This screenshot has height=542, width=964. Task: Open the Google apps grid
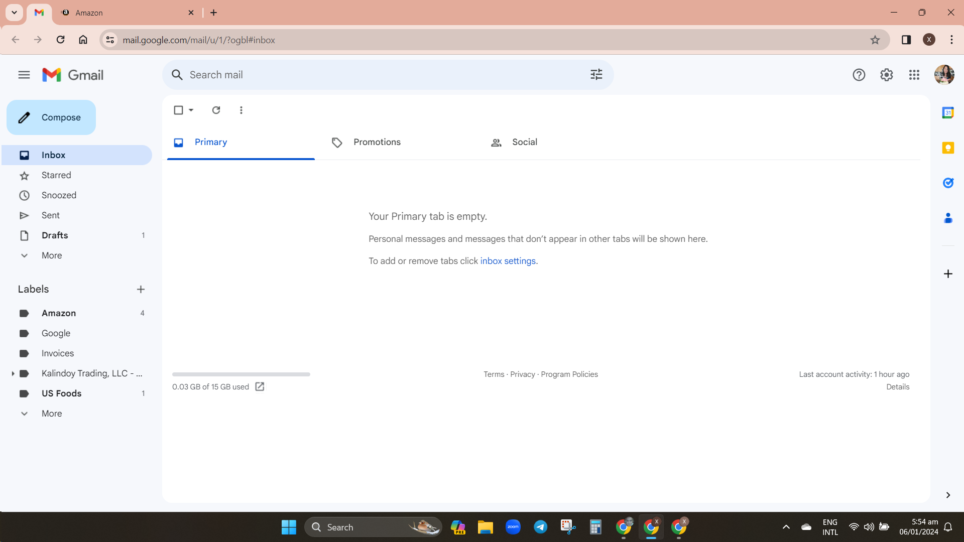914,75
